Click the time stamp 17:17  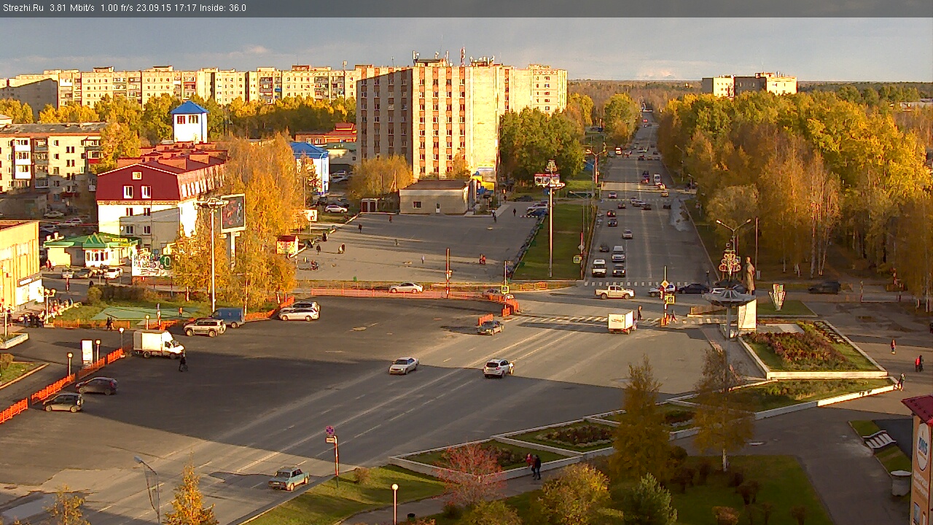click(186, 8)
